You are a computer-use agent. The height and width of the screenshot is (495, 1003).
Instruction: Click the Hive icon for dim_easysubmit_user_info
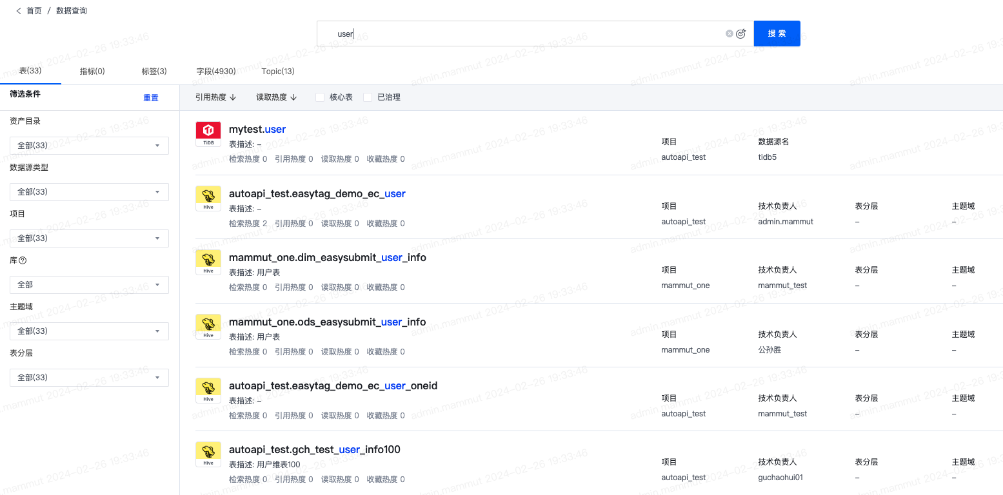tap(208, 262)
